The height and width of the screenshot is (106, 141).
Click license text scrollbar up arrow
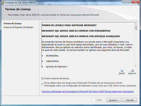point(136,24)
